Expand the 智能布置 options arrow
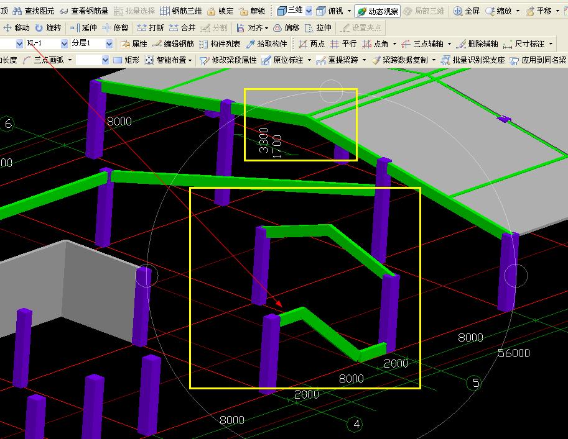568x439 pixels. [x=190, y=60]
